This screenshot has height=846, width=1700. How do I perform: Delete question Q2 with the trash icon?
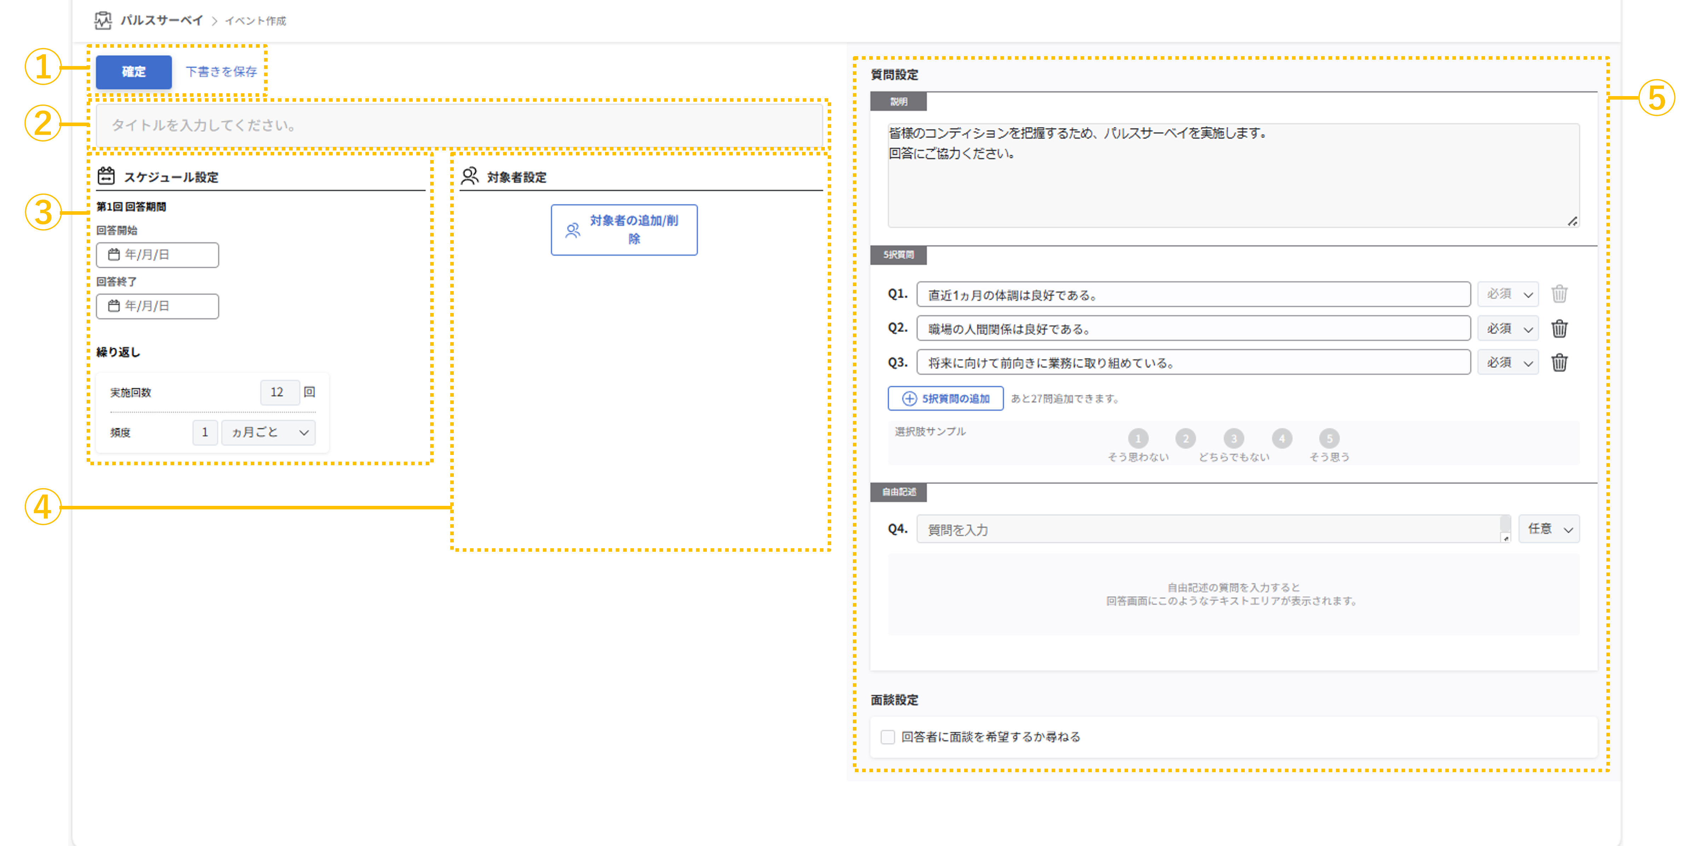coord(1559,329)
